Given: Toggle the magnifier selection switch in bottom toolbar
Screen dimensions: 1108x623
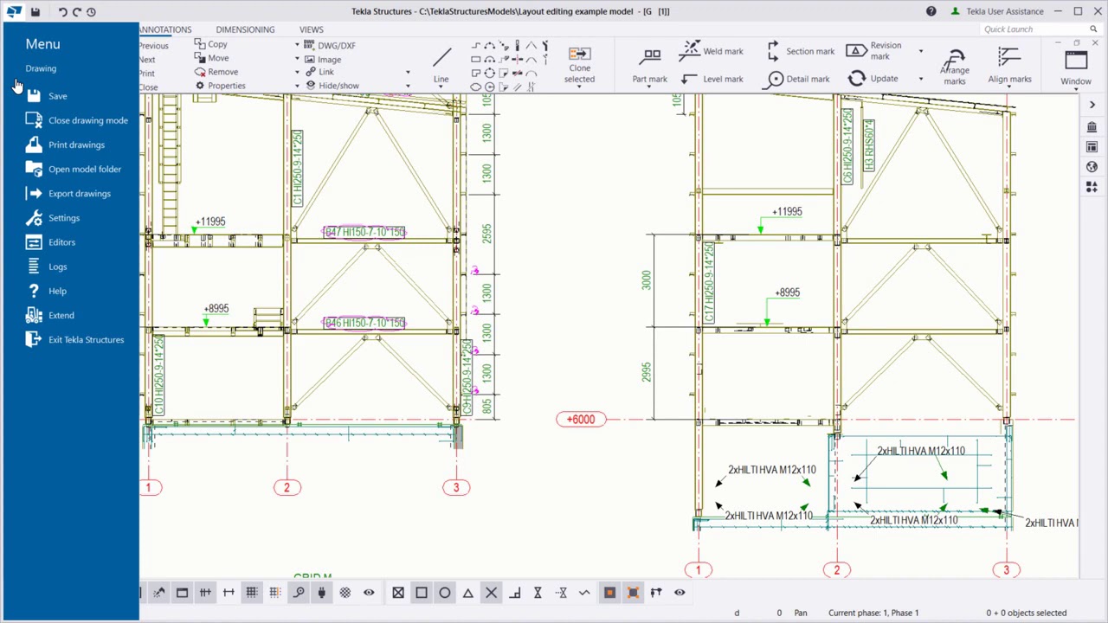Looking at the screenshot, I should 298,593.
